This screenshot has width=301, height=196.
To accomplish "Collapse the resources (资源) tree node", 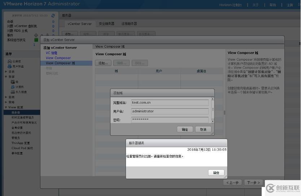I will [6, 77].
